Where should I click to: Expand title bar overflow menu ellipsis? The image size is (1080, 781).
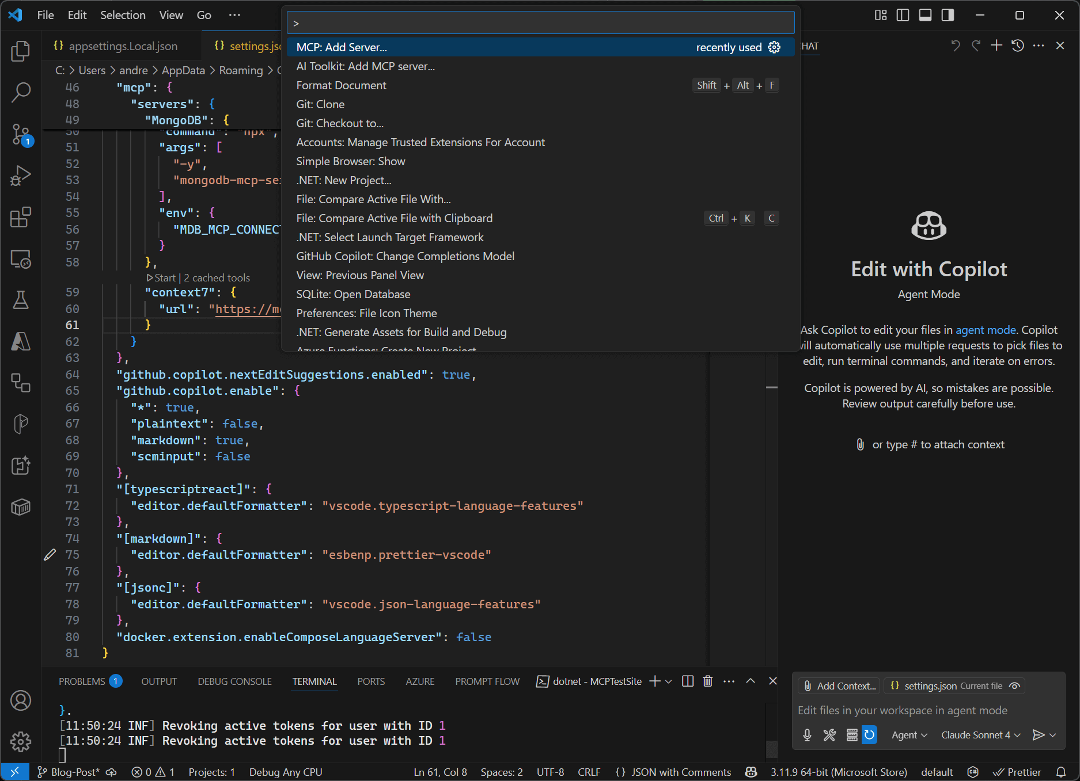[234, 15]
